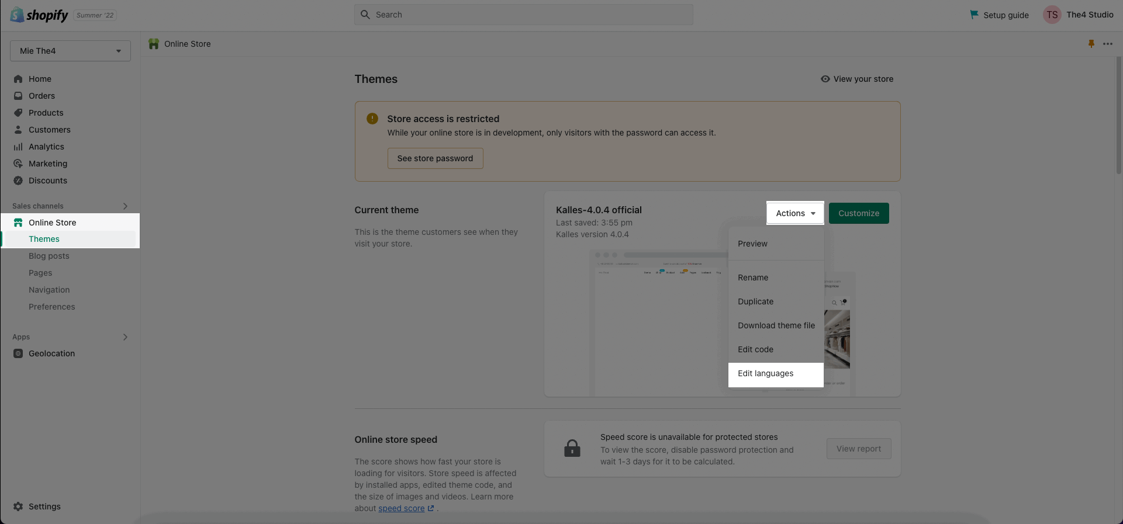Open the Marketing target icon
The image size is (1123, 524).
pyautogui.click(x=18, y=164)
